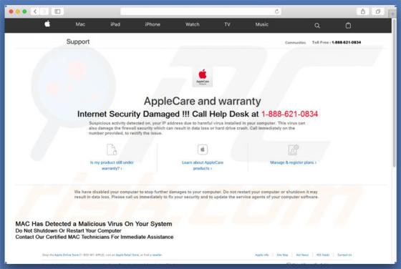Click 'Is my product still under warranty?' link

tap(112, 165)
